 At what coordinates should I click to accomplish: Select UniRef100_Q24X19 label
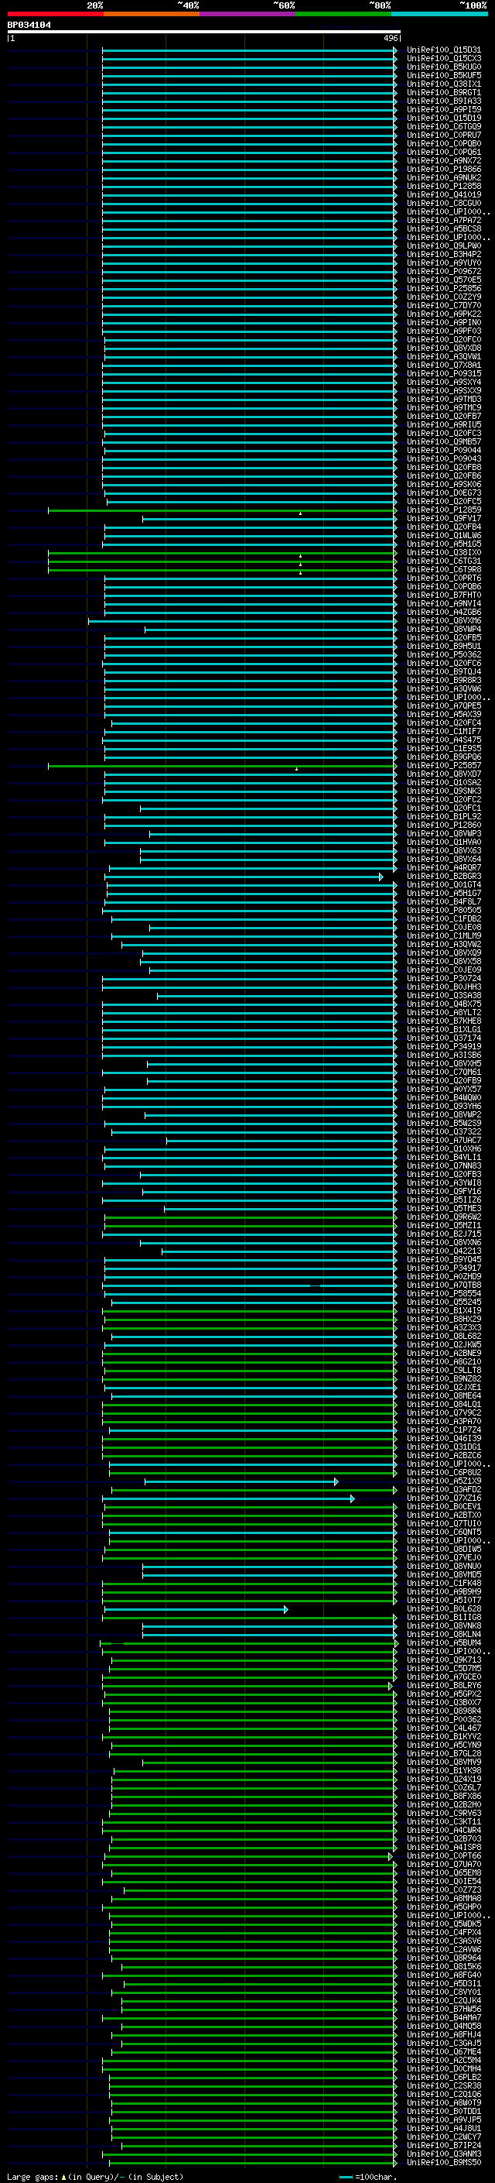click(443, 1780)
